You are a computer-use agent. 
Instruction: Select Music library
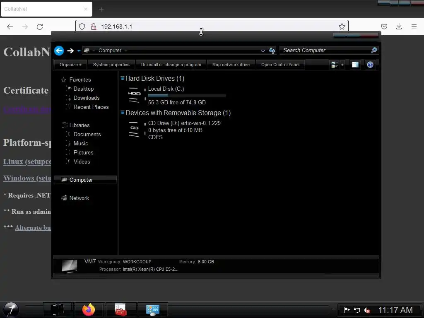point(81,144)
